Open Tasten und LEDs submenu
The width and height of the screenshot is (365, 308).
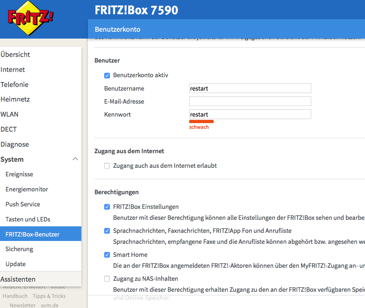pos(28,219)
